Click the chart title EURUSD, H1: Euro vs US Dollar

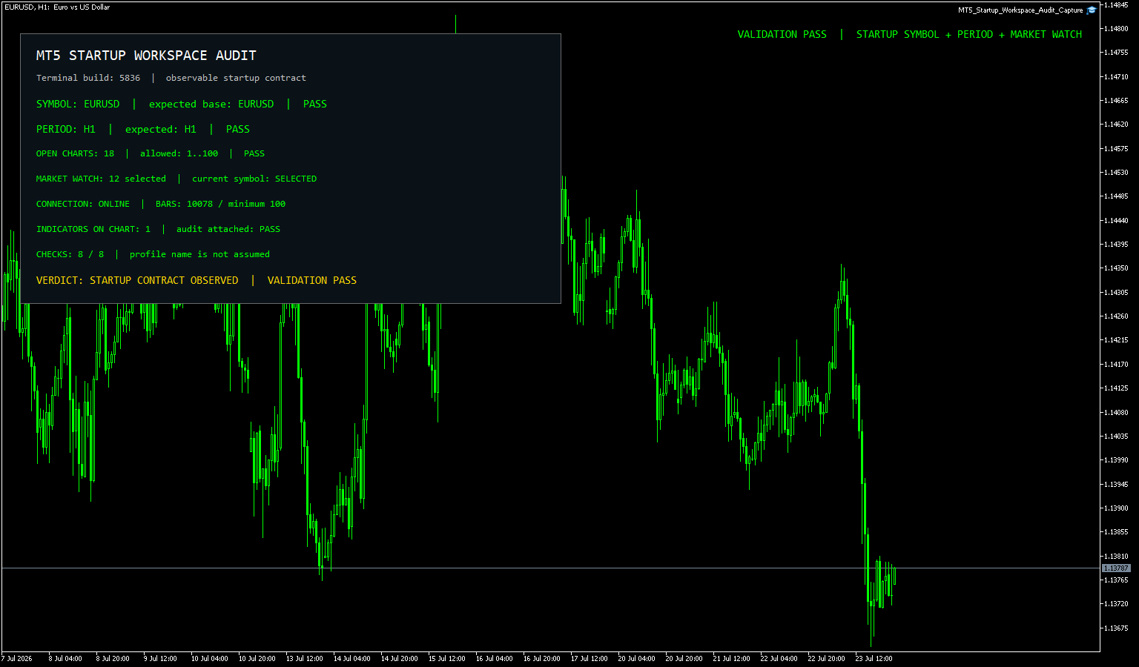pos(56,7)
